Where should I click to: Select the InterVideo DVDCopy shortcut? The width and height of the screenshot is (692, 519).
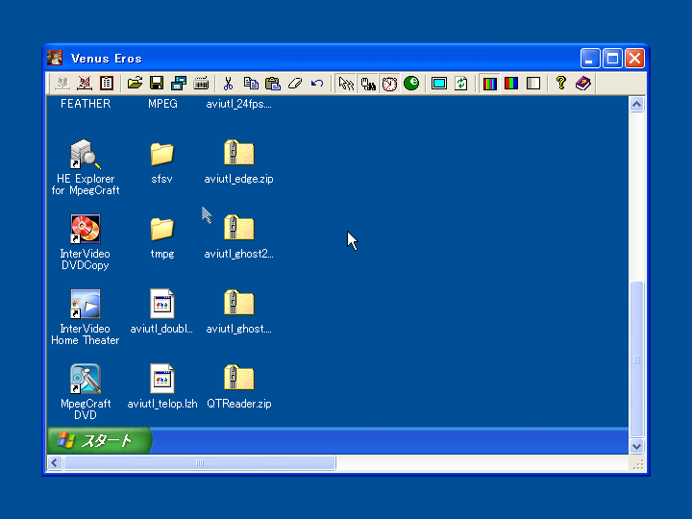tap(86, 242)
